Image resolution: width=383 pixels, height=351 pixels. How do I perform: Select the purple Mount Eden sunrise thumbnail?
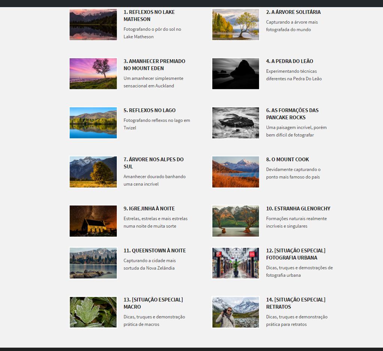(x=93, y=73)
